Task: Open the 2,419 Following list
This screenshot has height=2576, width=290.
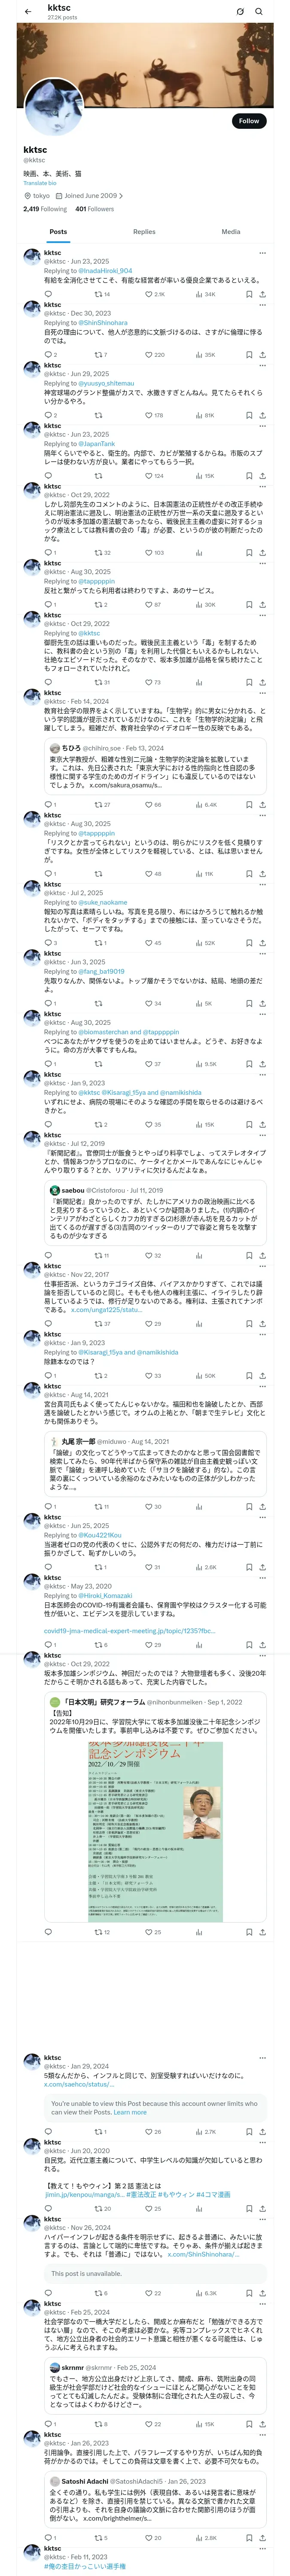Action: coord(45,209)
